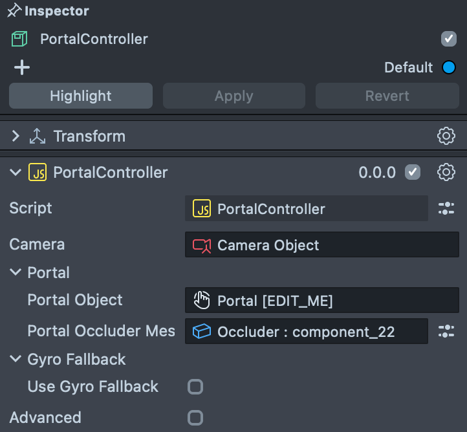Collapse the PortalController script section

[16, 172]
